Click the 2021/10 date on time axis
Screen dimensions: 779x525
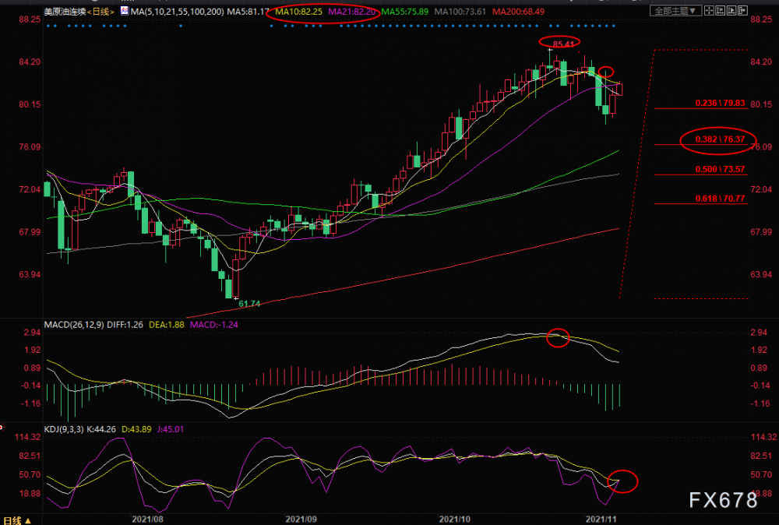pyautogui.click(x=455, y=520)
